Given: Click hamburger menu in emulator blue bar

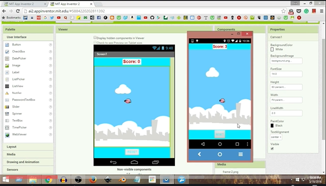Looking at the screenshot, I should pyautogui.click(x=241, y=154).
